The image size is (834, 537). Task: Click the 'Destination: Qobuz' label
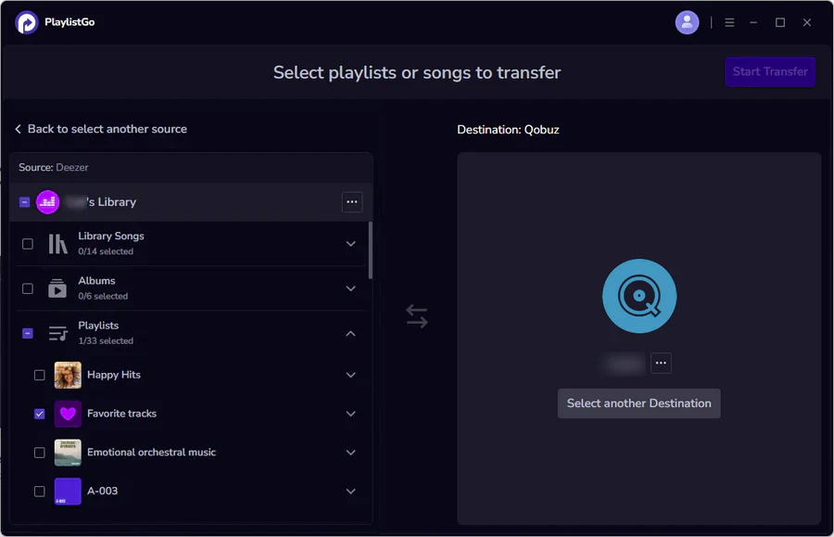click(508, 130)
